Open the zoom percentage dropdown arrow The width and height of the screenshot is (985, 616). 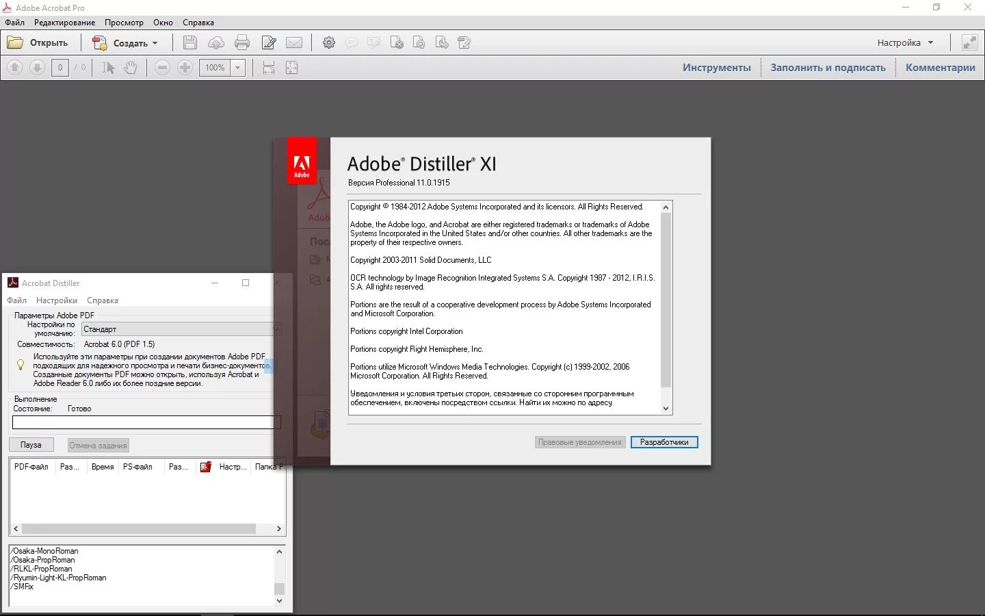coord(237,68)
